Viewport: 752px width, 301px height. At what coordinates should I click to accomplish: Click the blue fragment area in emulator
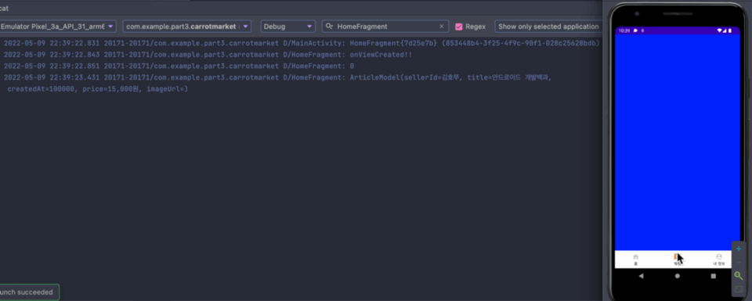point(677,142)
